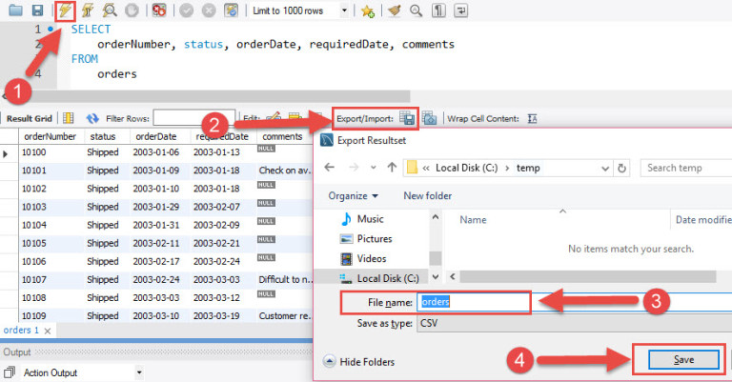
Task: Toggle invisible characters with the pilcrow icon
Action: tap(438, 10)
